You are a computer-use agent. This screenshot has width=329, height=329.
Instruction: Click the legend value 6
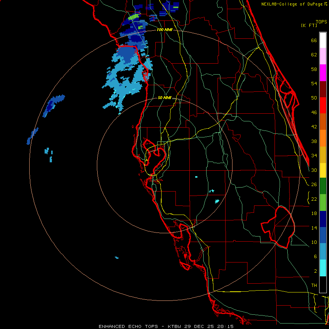pos(315,257)
